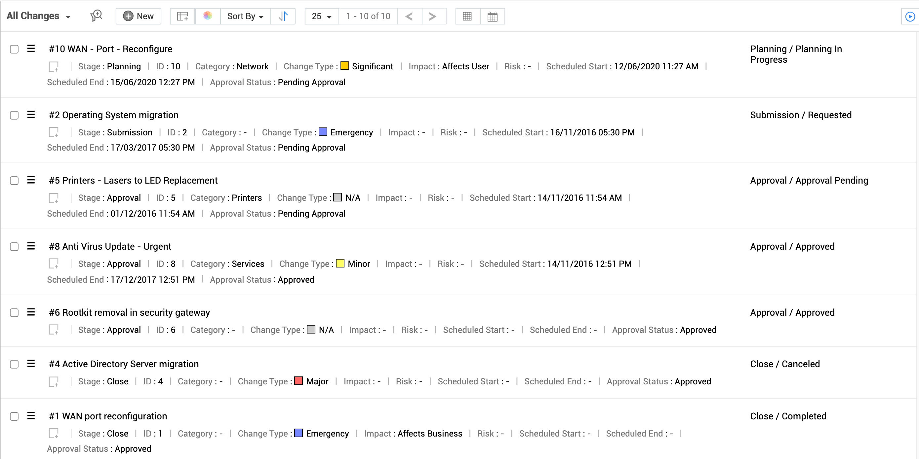Open the color-coding palette icon
This screenshot has width=919, height=459.
[208, 16]
